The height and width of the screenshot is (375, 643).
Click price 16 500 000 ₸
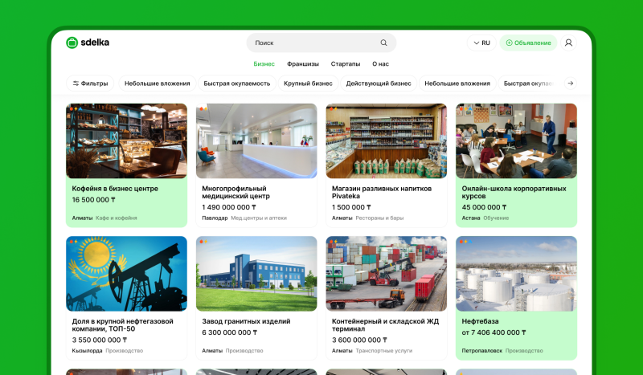pos(93,200)
